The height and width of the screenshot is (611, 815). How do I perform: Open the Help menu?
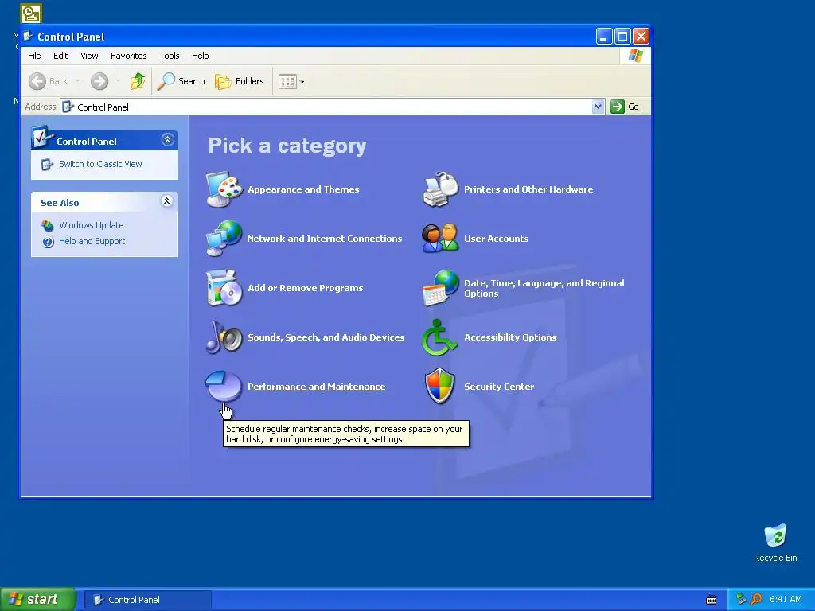pos(200,56)
